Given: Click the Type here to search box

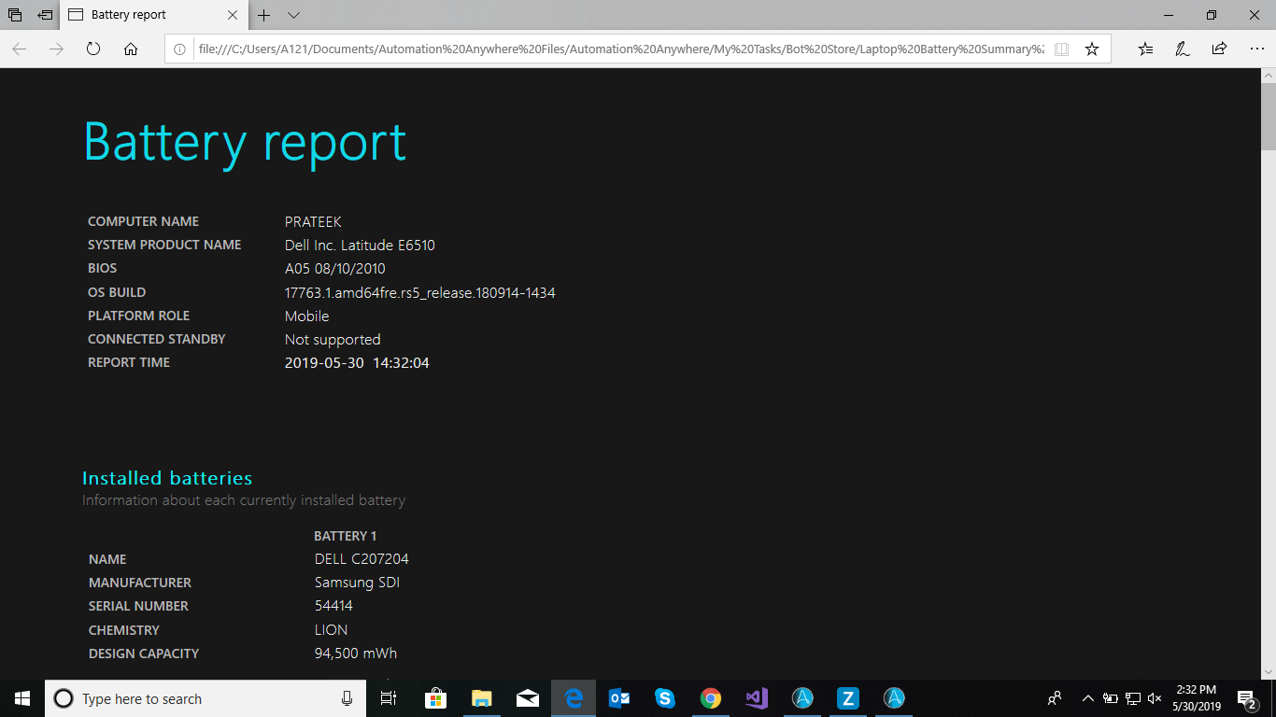Looking at the screenshot, I should coord(204,698).
